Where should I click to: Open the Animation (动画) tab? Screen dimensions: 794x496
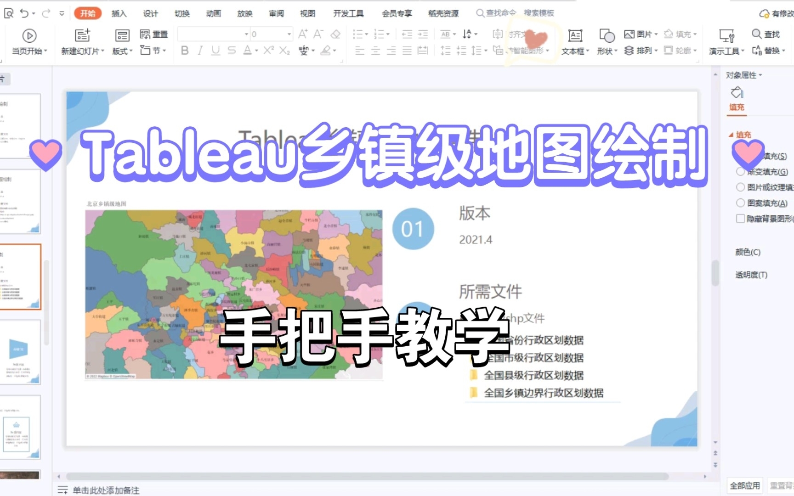pos(213,13)
